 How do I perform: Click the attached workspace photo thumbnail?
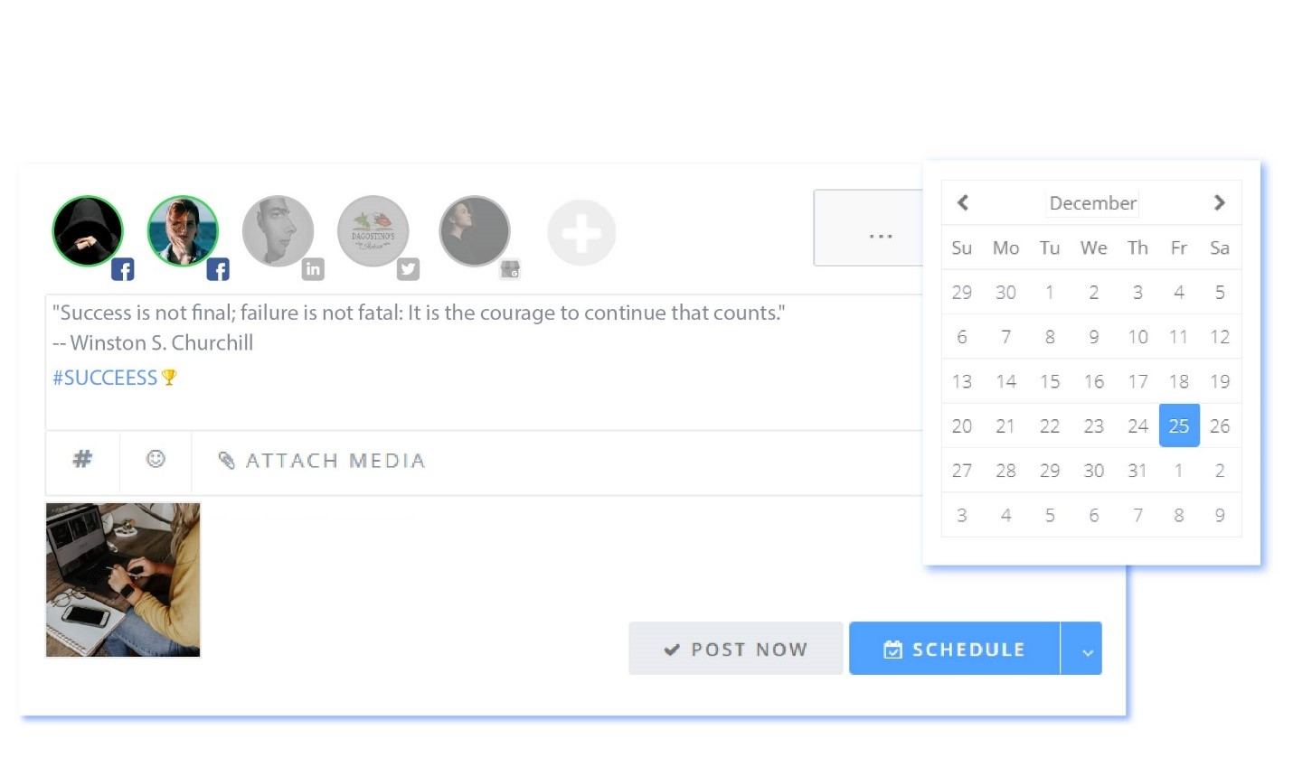click(x=122, y=579)
